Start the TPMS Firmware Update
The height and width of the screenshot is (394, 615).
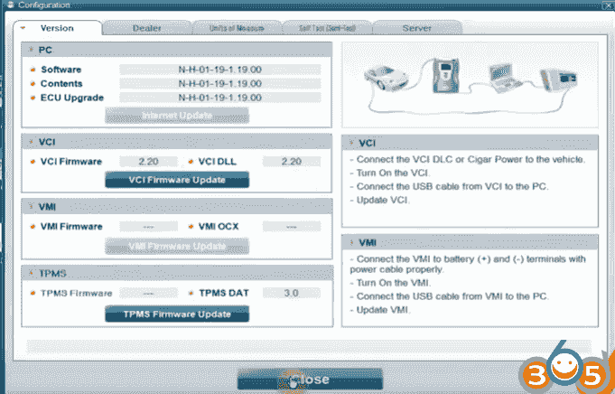coord(177,314)
